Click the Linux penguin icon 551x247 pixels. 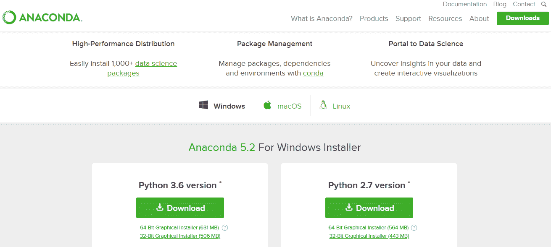pyautogui.click(x=323, y=105)
